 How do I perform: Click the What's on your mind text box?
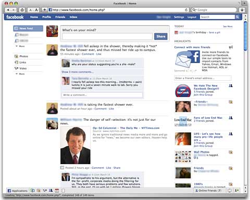(x=107, y=36)
